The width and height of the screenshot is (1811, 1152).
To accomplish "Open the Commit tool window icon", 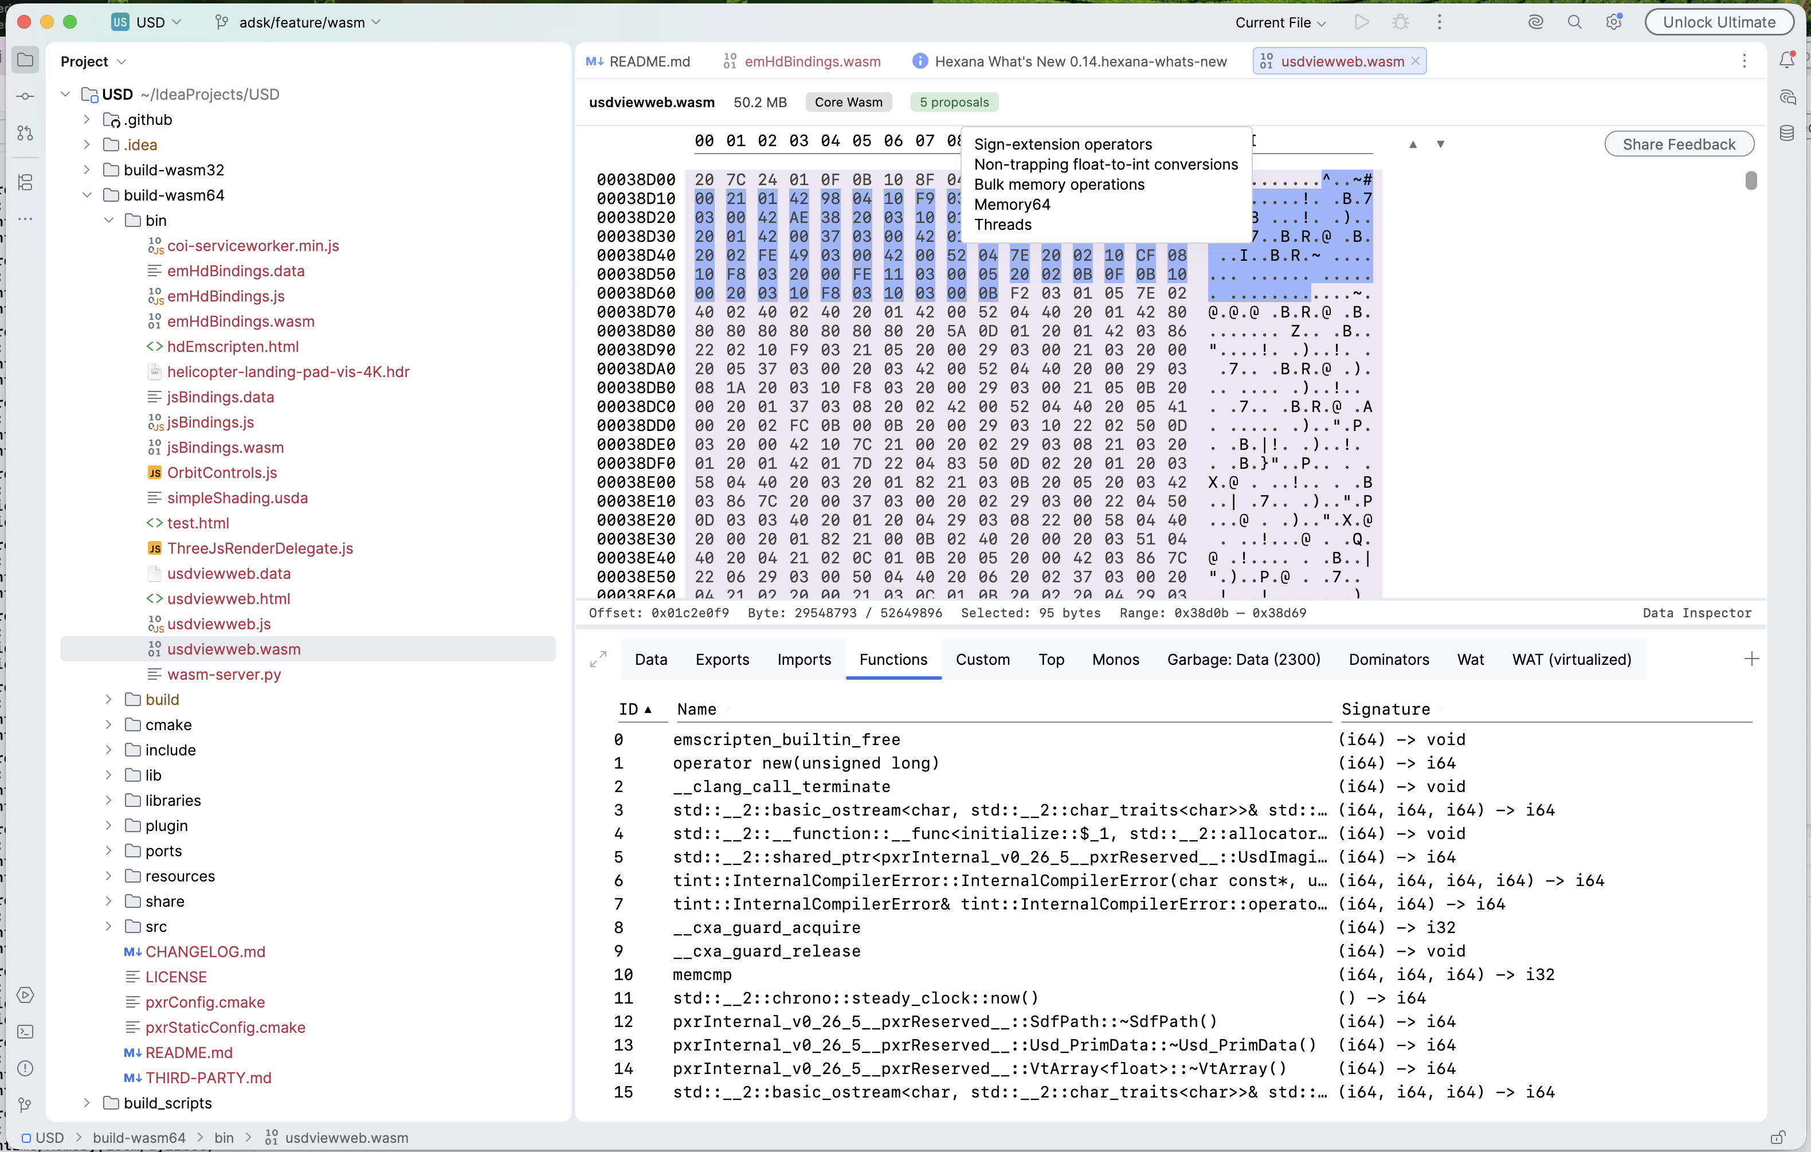I will coord(25,96).
